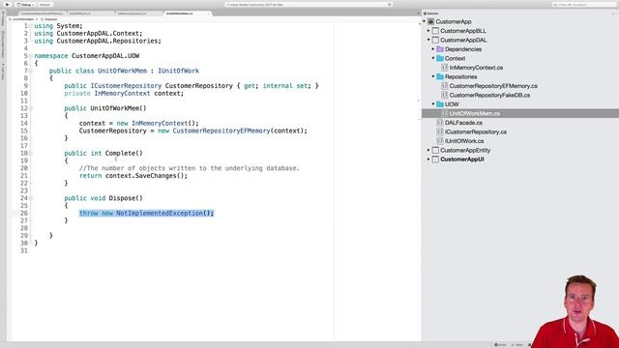Click the CustomerRepositoryFakeDB.cs file icon
619x348 pixels.
(x=445, y=95)
